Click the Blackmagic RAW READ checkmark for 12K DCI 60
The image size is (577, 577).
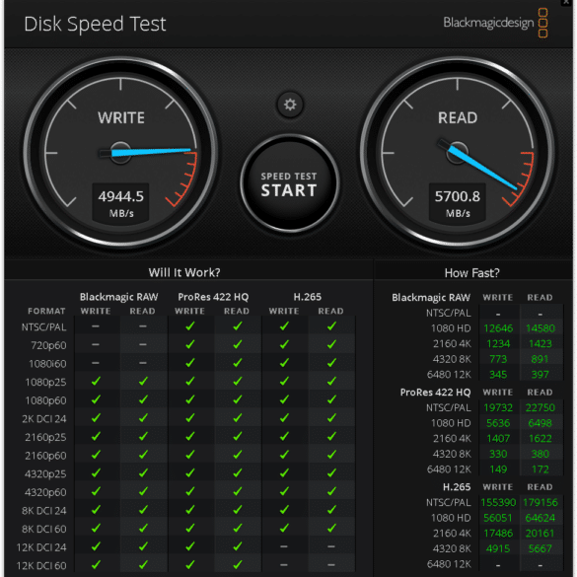[143, 564]
